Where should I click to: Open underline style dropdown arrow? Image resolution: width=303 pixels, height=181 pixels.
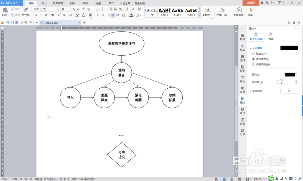click(x=49, y=15)
